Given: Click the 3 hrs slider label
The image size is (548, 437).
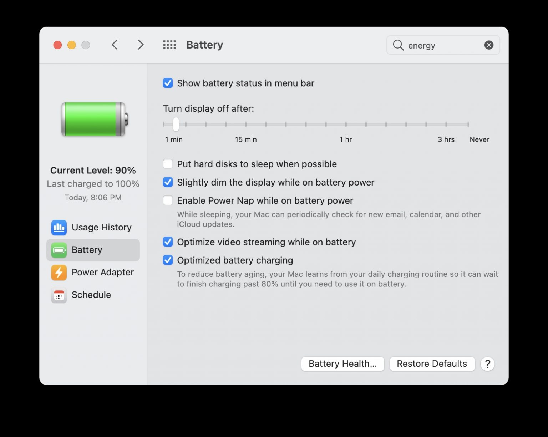Looking at the screenshot, I should point(446,139).
